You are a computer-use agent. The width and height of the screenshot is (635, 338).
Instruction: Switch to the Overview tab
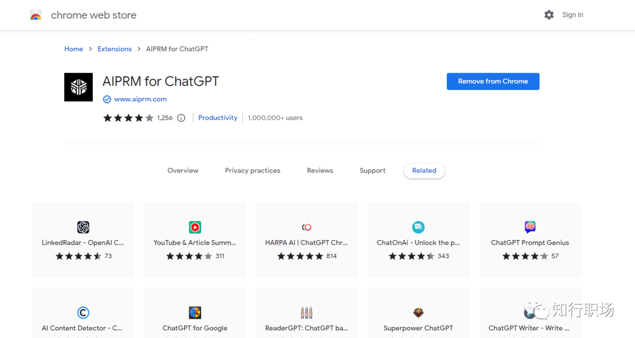tap(183, 171)
